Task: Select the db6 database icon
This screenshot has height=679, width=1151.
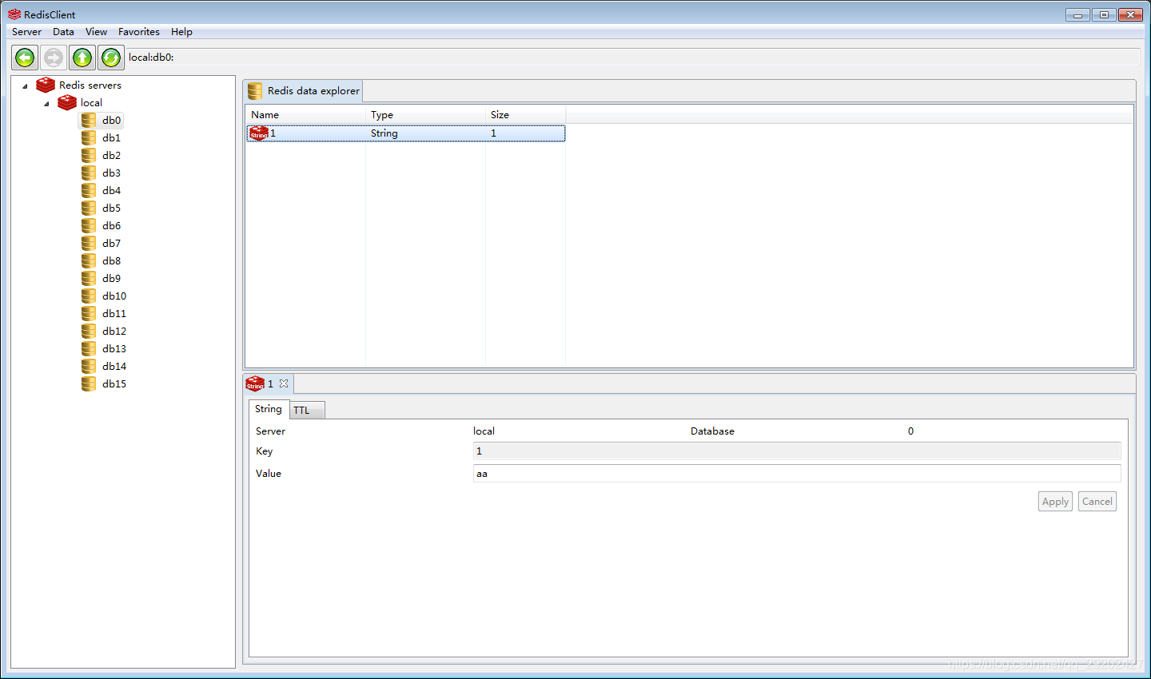Action: [89, 225]
